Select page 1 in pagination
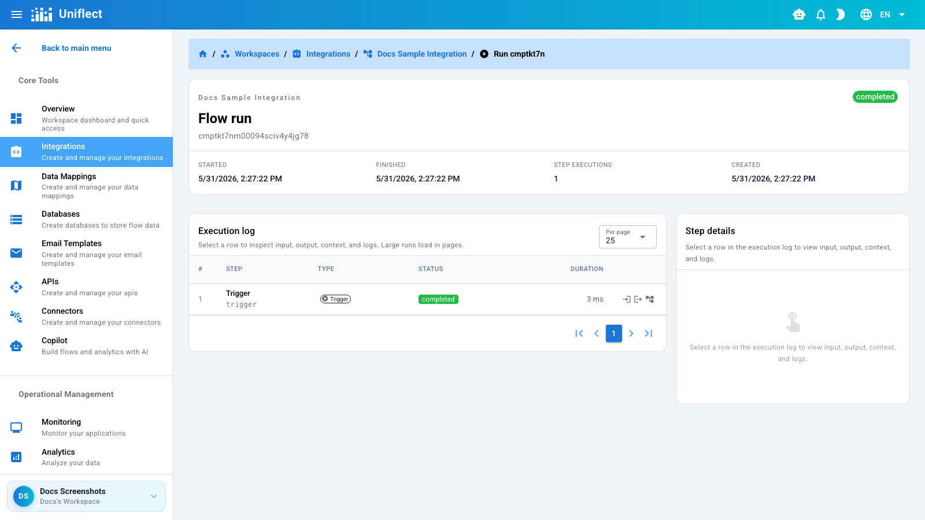925x520 pixels. click(x=614, y=333)
